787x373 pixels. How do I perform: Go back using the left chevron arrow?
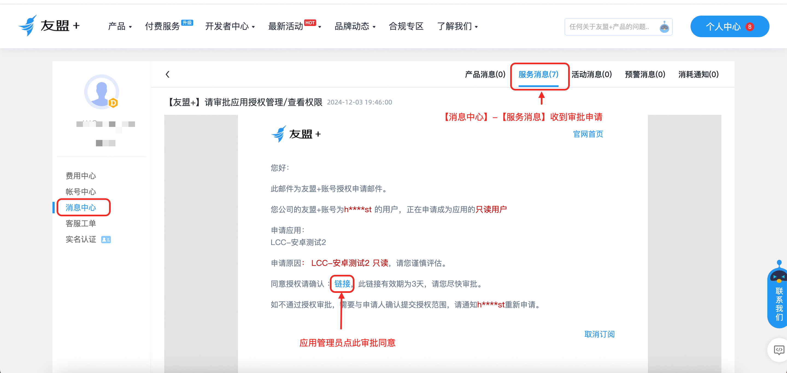pyautogui.click(x=168, y=74)
